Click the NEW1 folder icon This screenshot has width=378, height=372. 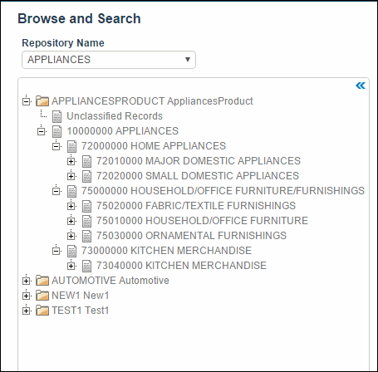tap(42, 296)
